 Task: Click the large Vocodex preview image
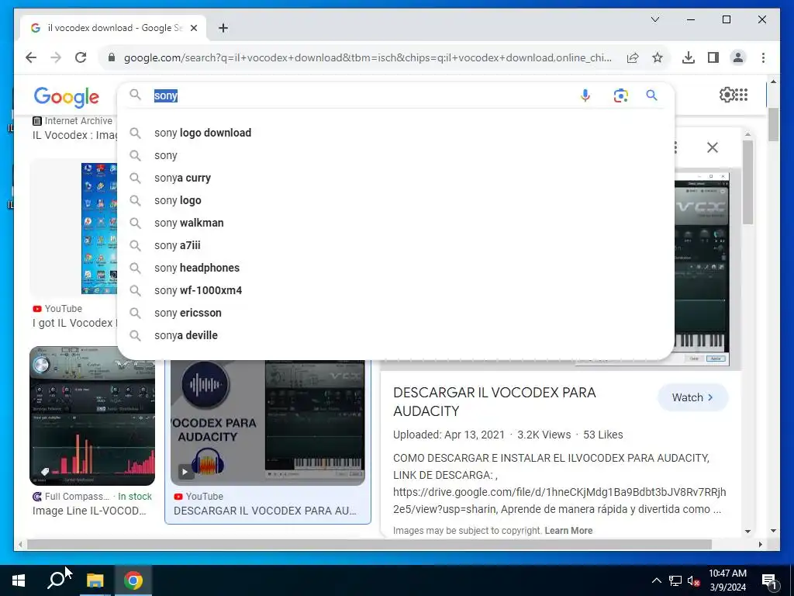(703, 269)
